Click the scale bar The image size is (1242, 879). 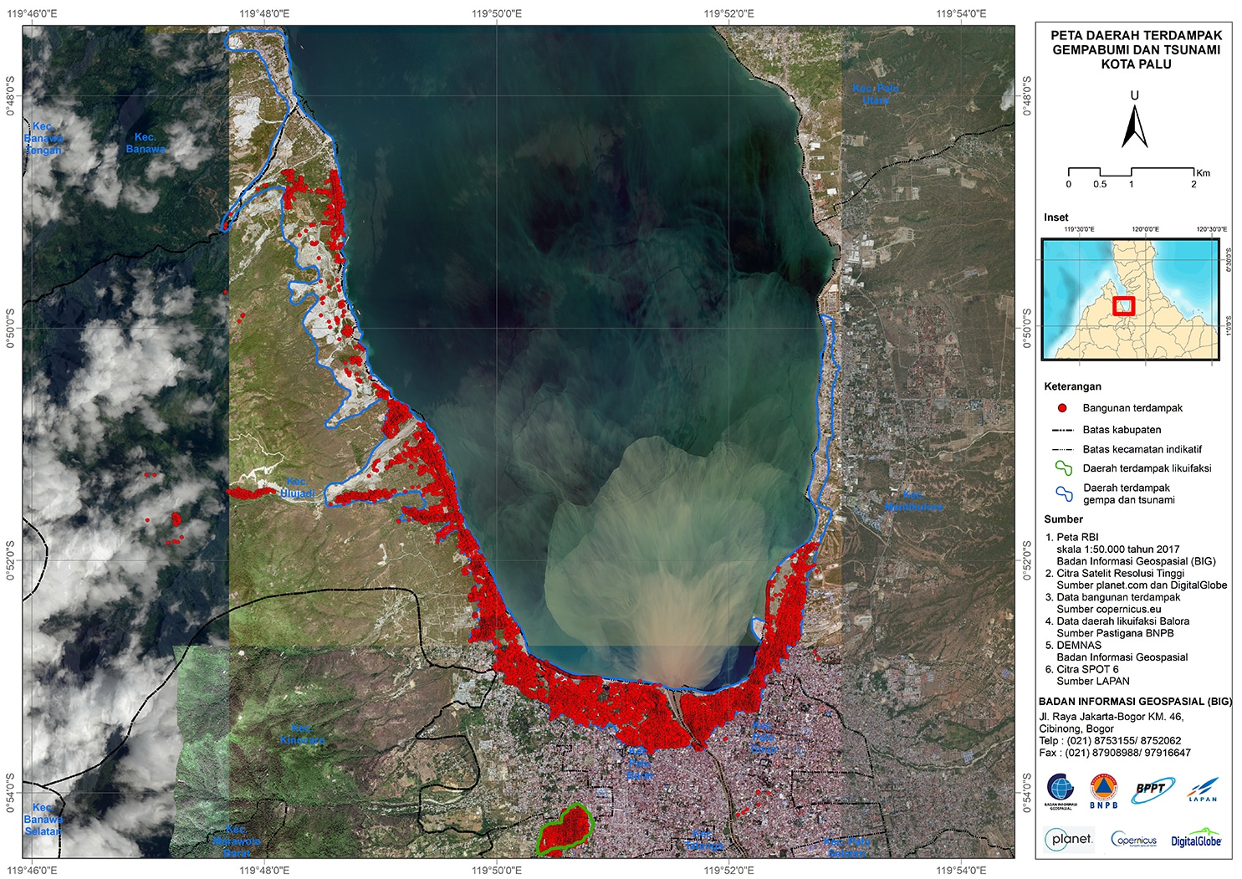coord(1131,173)
